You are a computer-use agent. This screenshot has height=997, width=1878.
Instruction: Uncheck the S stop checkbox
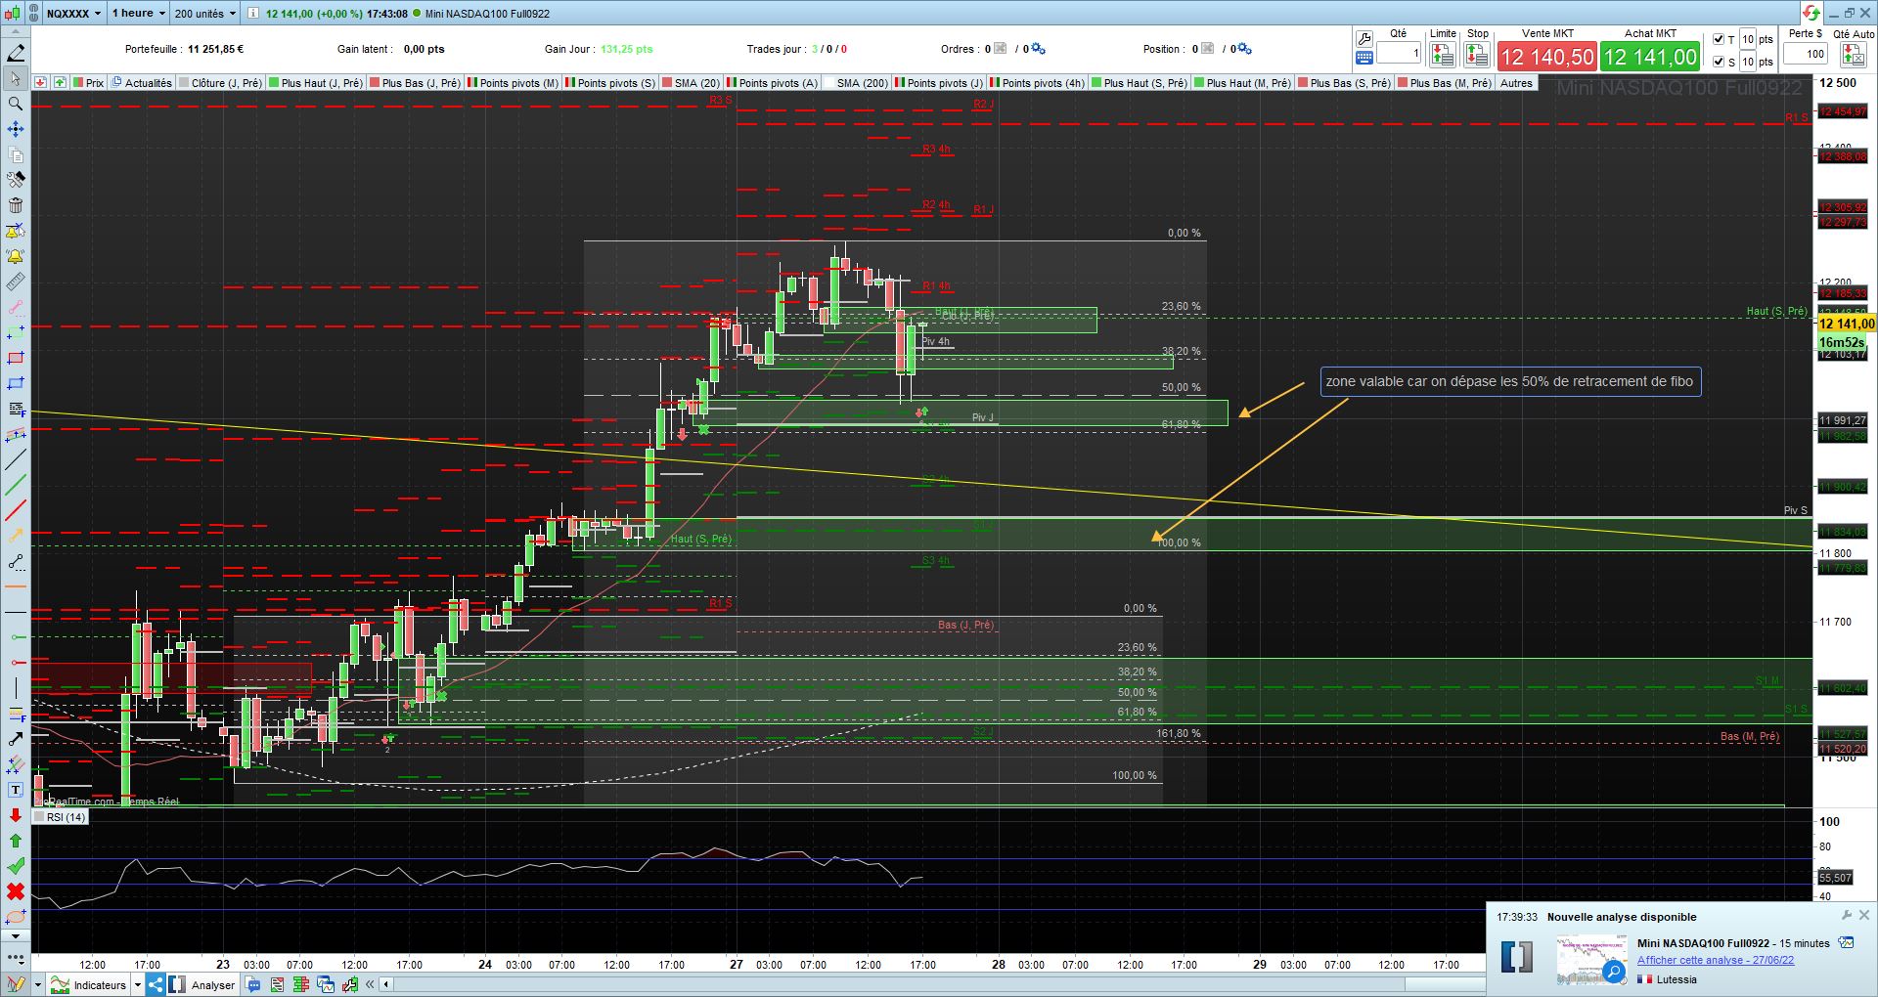pos(1719,62)
